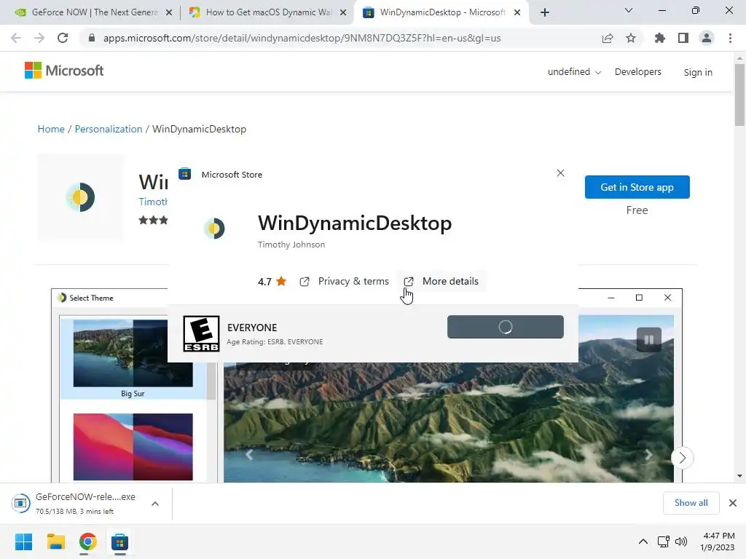Image resolution: width=746 pixels, height=559 pixels.
Task: Open network status in system tray
Action: click(x=663, y=542)
